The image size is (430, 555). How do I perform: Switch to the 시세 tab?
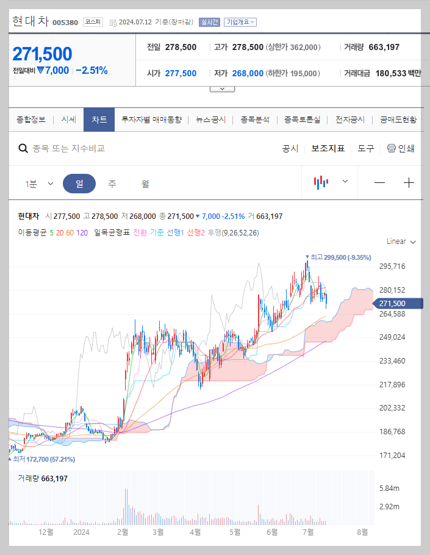tap(68, 120)
